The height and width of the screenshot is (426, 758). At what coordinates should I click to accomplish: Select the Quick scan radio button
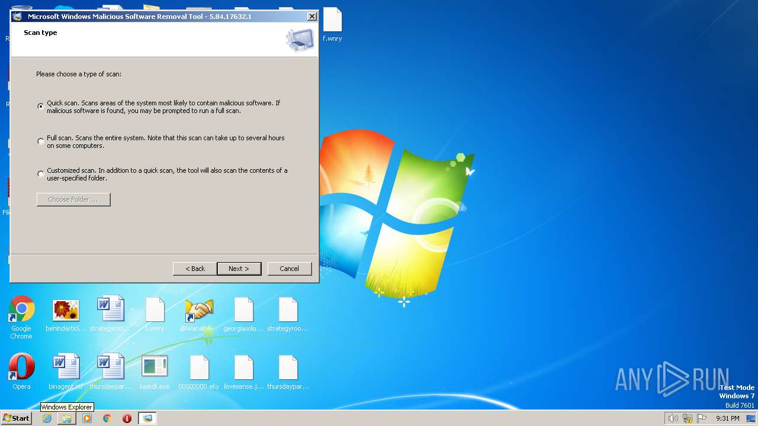coord(40,106)
